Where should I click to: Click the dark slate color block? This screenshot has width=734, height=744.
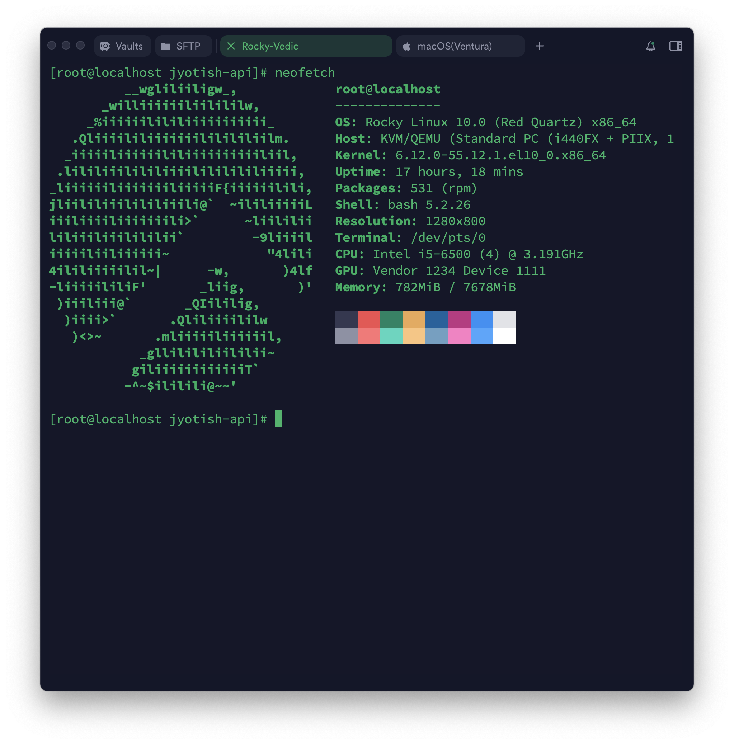click(x=346, y=320)
